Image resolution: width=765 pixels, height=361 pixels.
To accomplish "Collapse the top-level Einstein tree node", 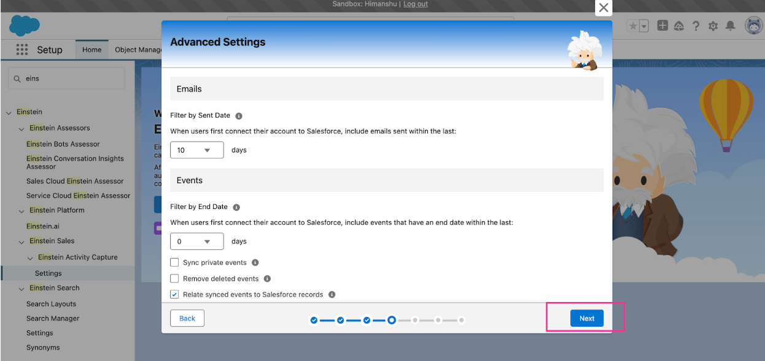I will pos(9,112).
